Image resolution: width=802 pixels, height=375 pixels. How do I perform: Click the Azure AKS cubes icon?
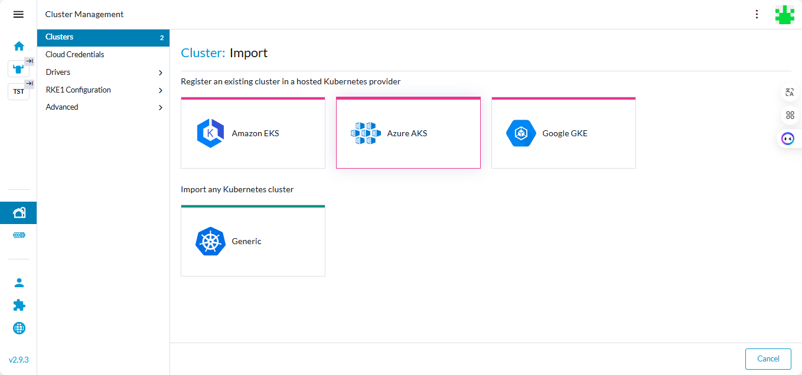tap(366, 133)
